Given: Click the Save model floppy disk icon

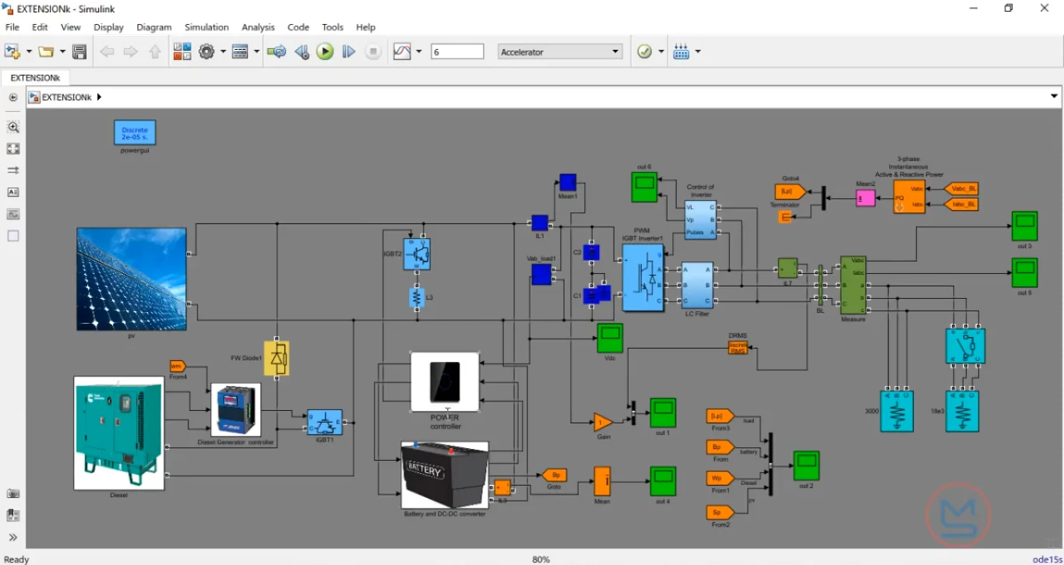Looking at the screenshot, I should click(x=79, y=52).
